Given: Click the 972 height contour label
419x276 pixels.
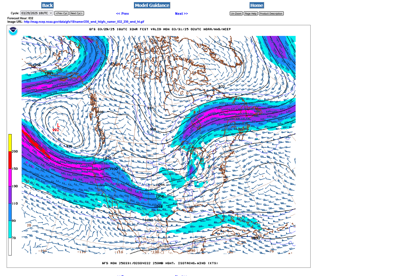Looking at the screenshot, I should click(222, 86).
